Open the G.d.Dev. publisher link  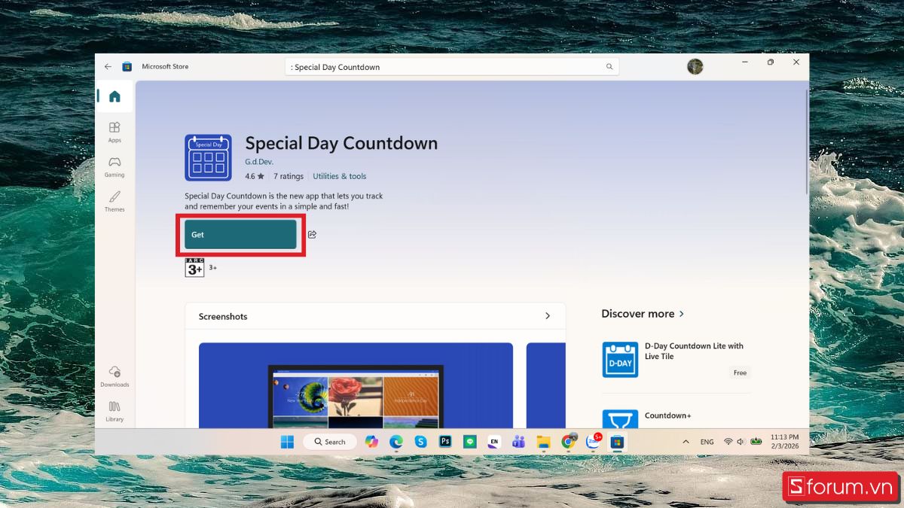coord(259,162)
